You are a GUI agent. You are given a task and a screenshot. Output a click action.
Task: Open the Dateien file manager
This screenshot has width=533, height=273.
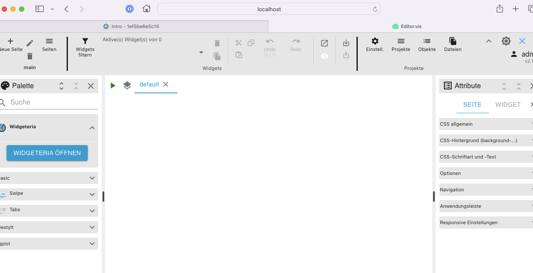[453, 44]
